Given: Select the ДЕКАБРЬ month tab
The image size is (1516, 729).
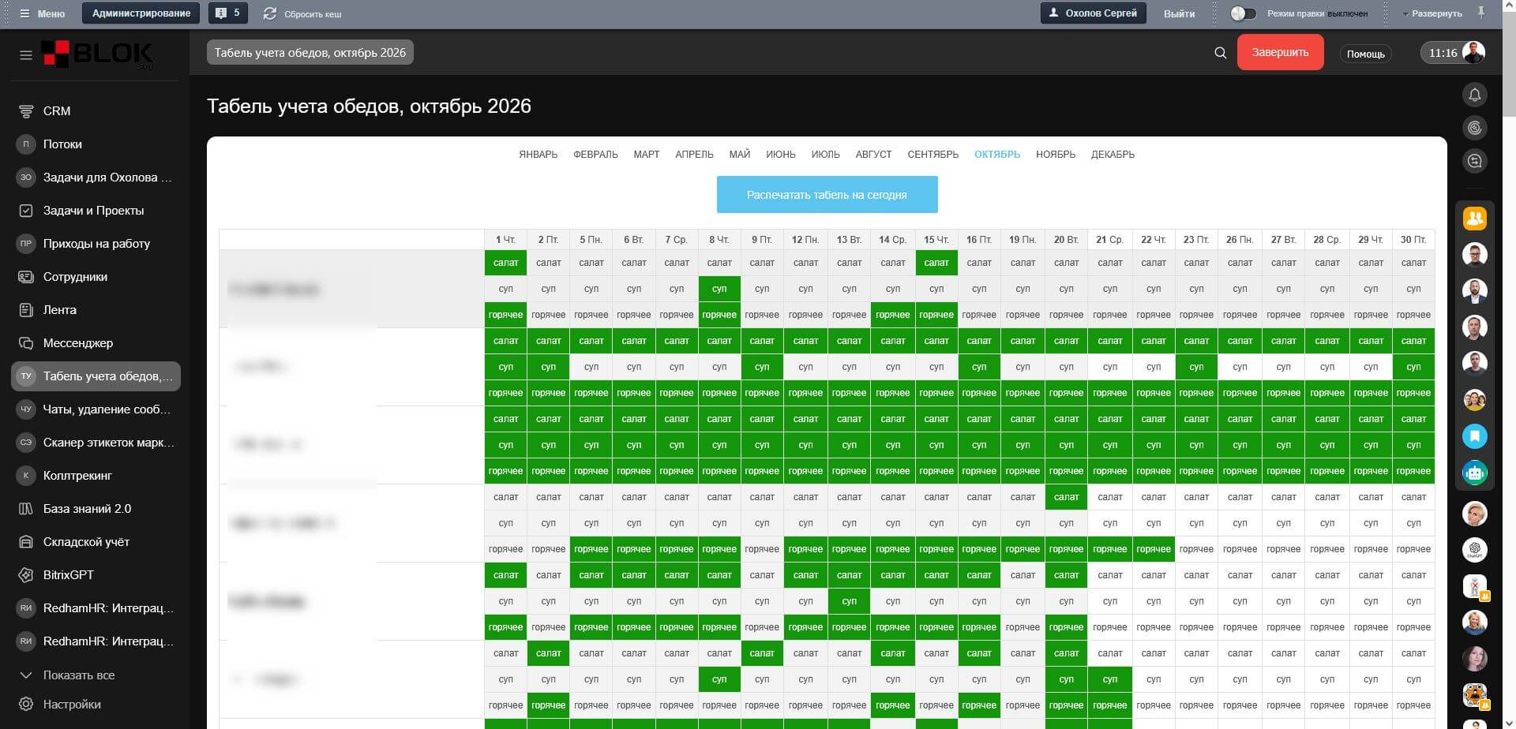Looking at the screenshot, I should tap(1113, 155).
